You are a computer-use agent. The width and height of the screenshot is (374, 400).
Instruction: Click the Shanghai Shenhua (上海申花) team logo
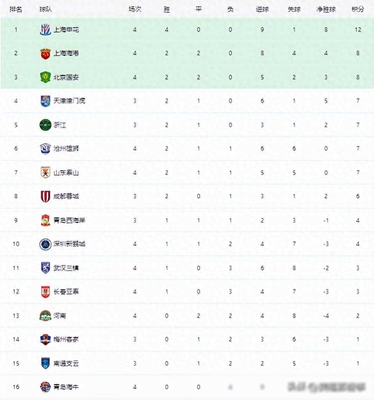click(45, 30)
